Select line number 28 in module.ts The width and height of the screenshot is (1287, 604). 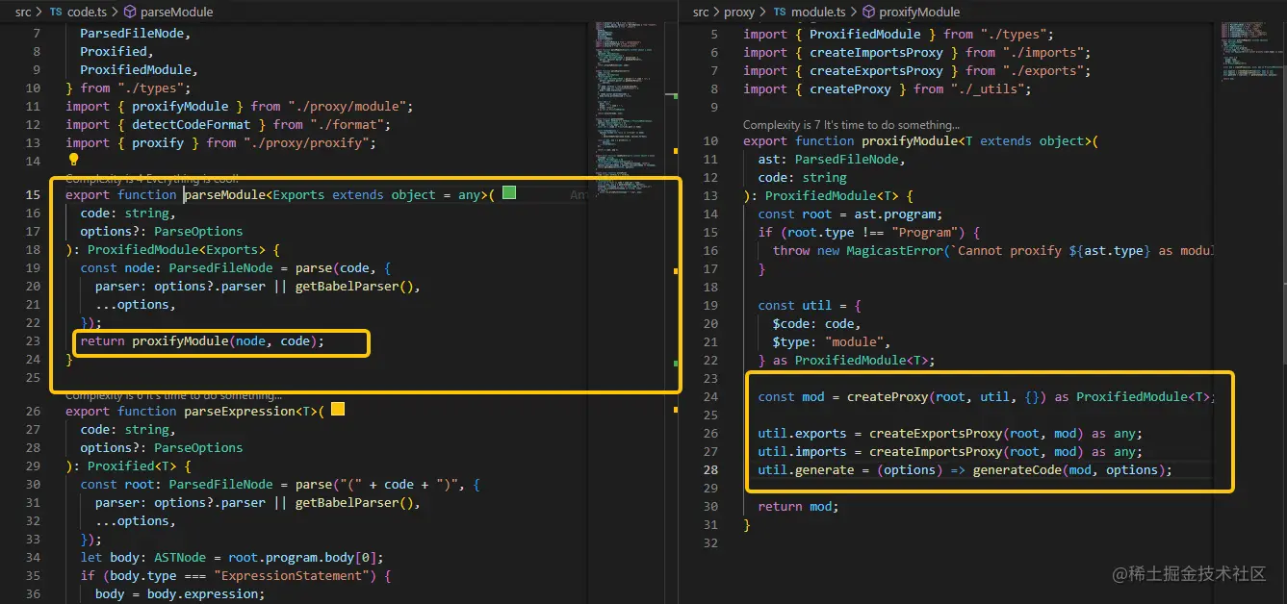(710, 469)
